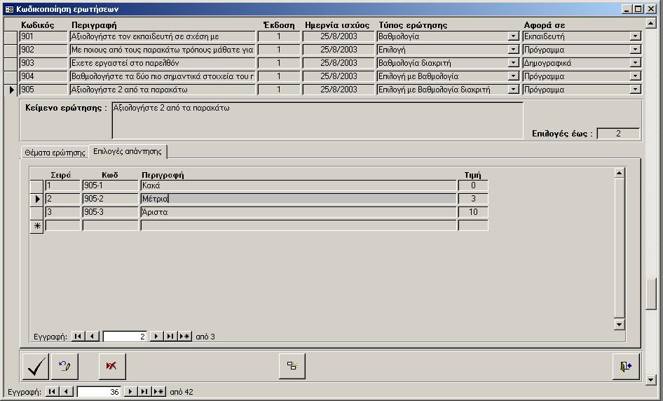
Task: Click the Επιλογές έως value field
Action: [617, 134]
